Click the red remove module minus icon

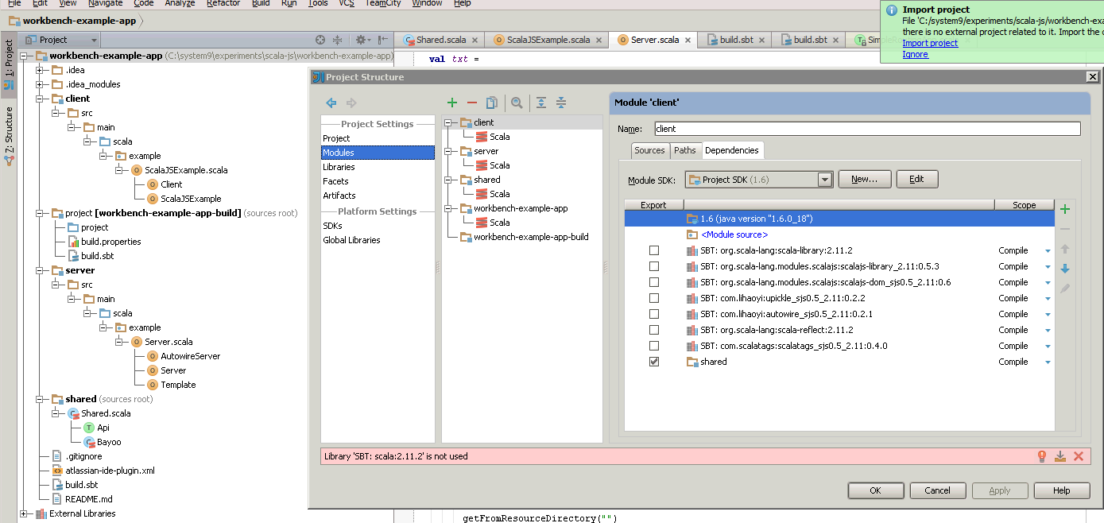pos(472,103)
